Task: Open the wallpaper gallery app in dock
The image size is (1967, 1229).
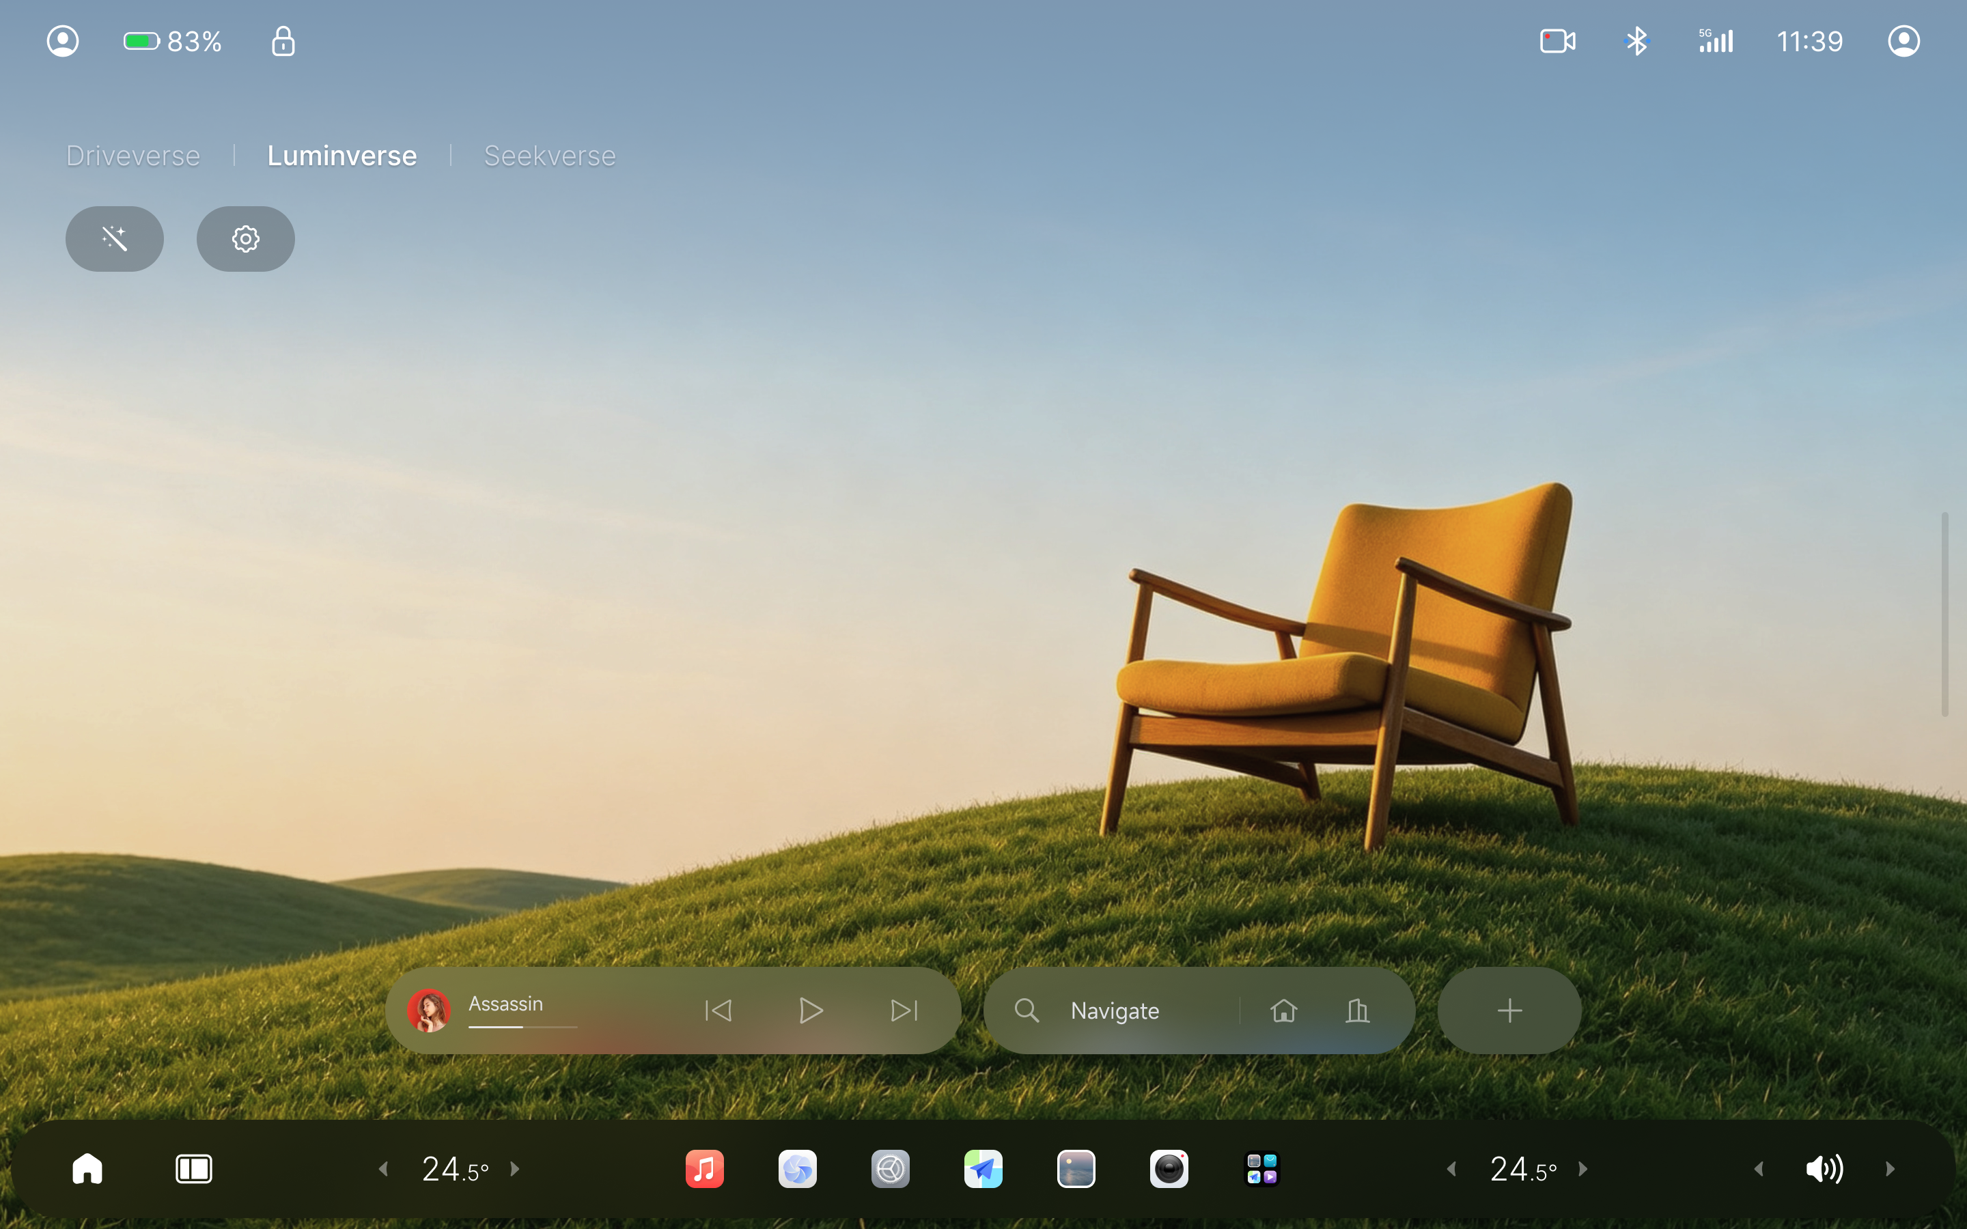Action: pos(1076,1169)
